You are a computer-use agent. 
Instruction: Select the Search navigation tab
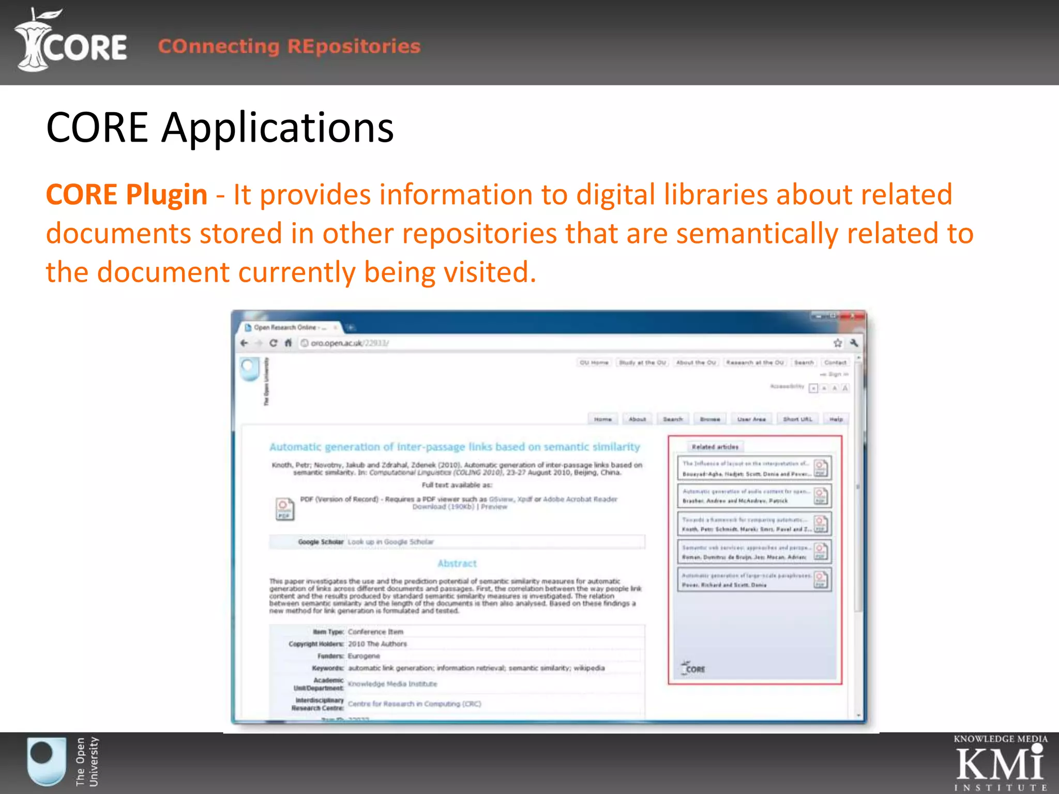coord(673,419)
